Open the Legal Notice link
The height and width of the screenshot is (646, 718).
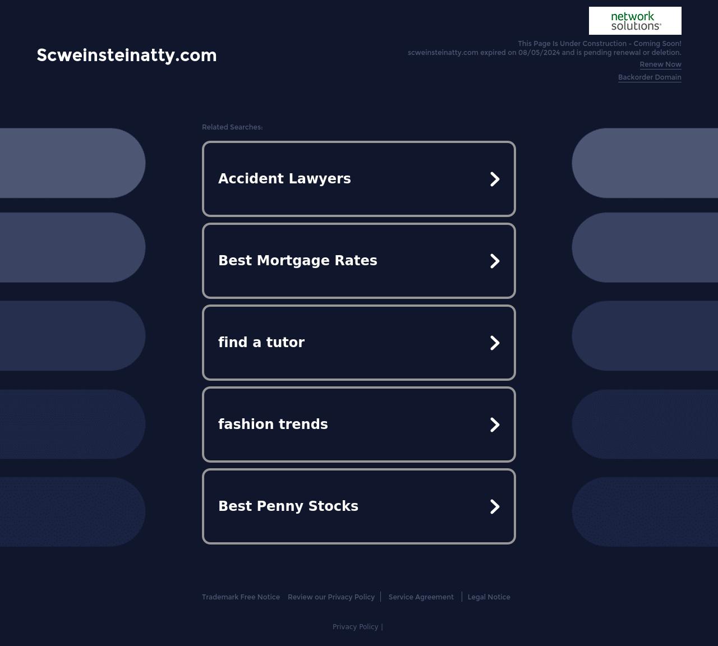[489, 597]
